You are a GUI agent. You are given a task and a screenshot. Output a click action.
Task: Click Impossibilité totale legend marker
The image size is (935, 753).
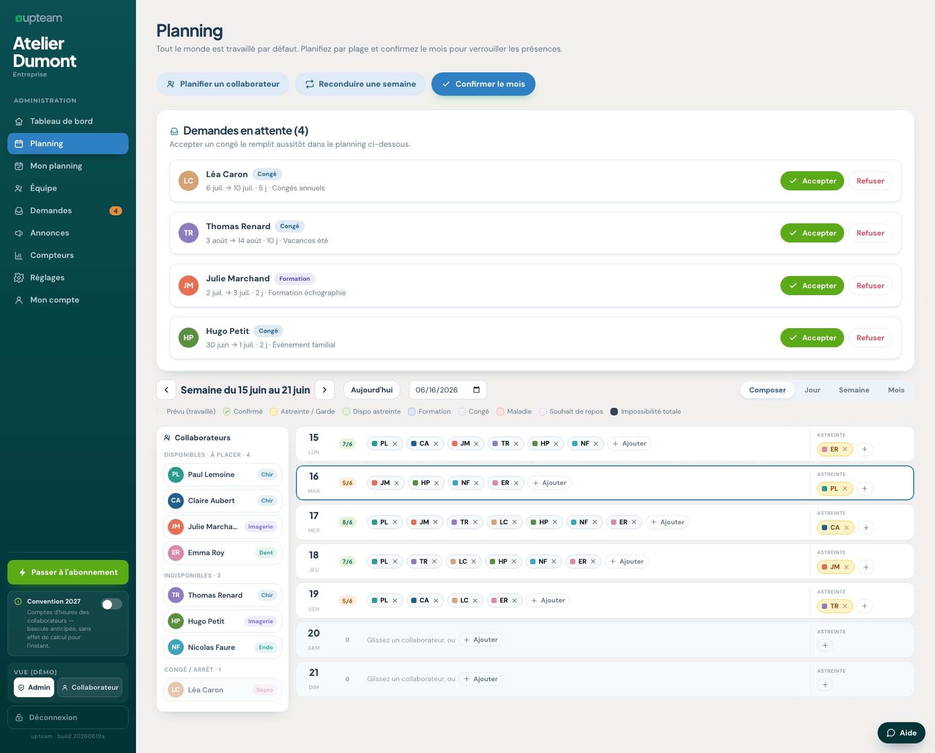click(x=614, y=412)
